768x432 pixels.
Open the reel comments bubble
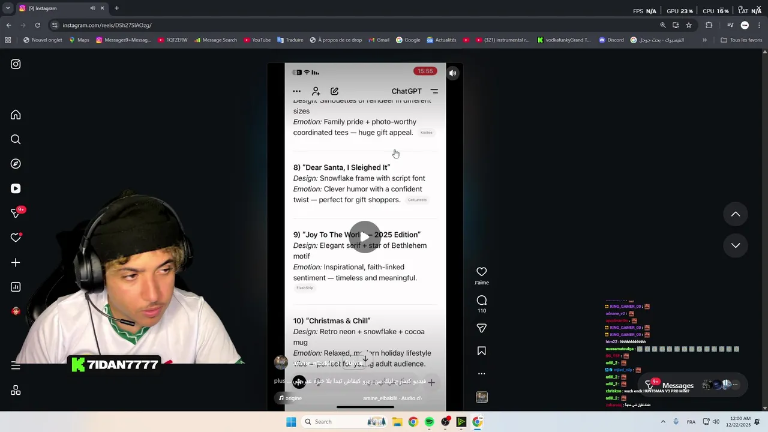[x=481, y=300]
